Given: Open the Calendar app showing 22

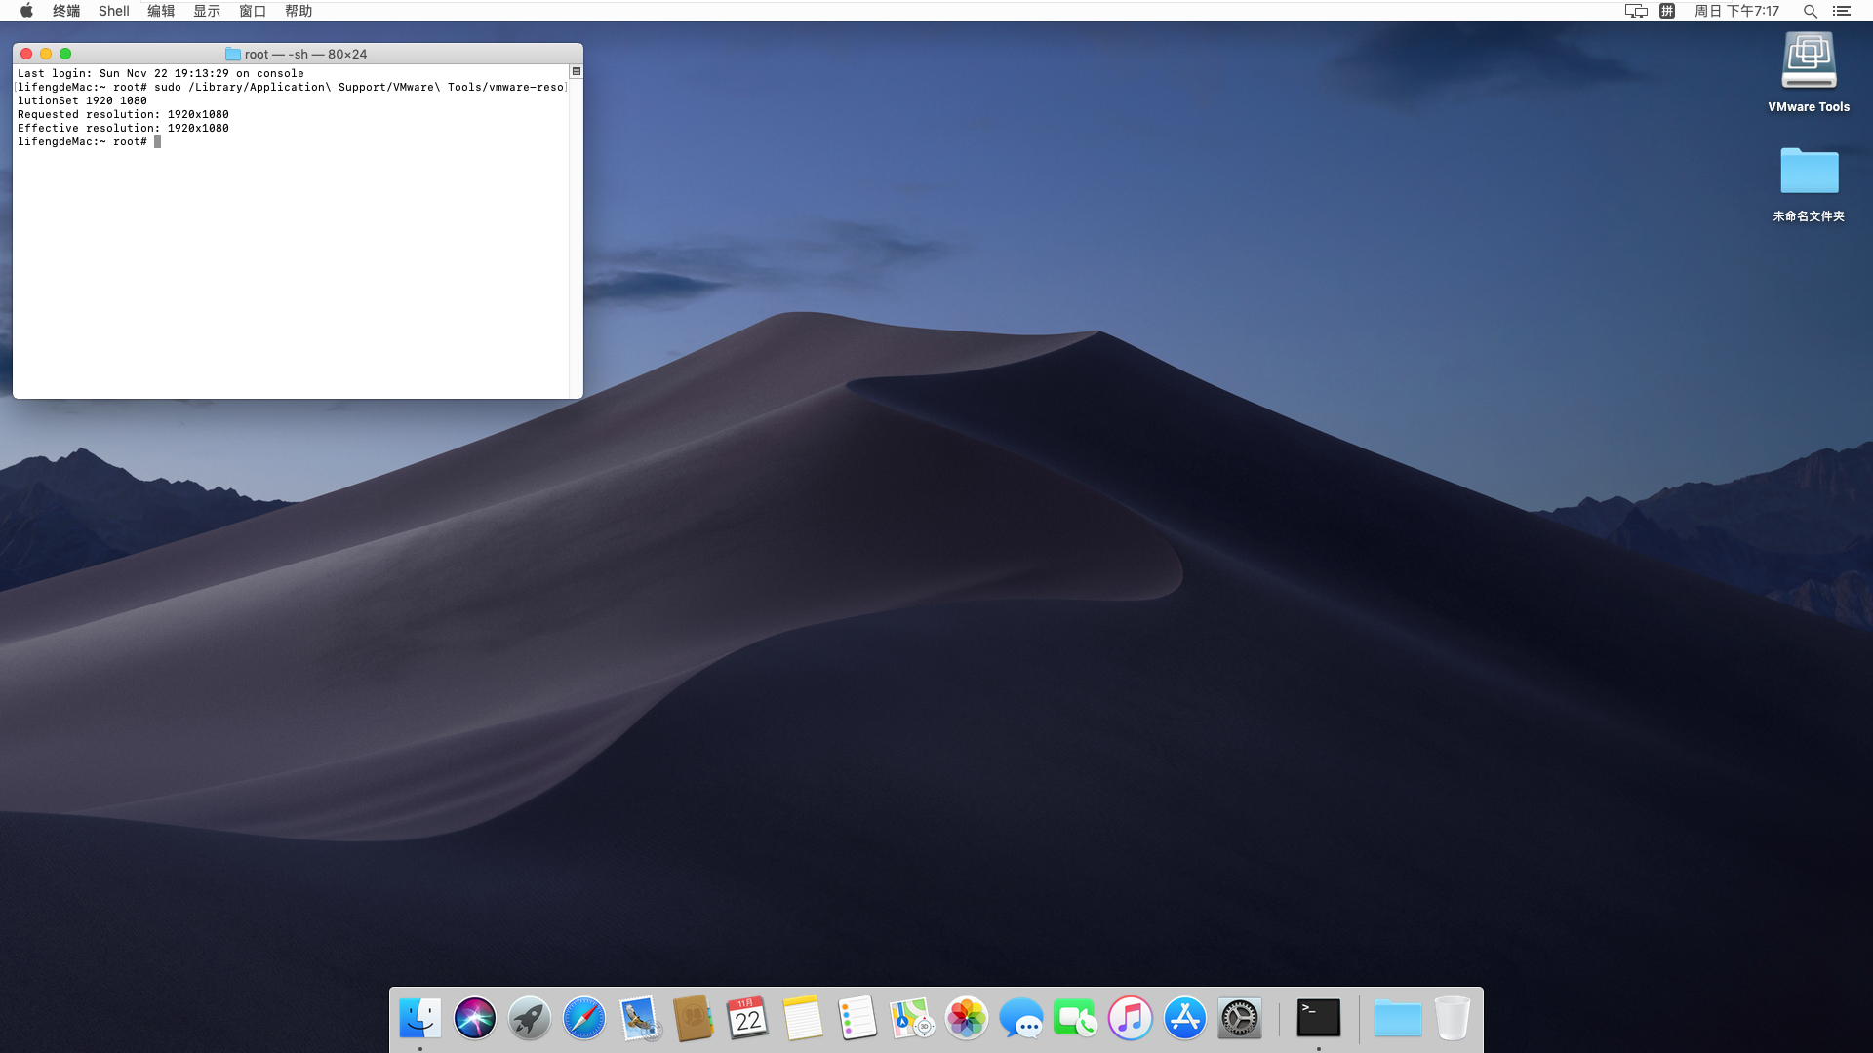Looking at the screenshot, I should tap(748, 1019).
